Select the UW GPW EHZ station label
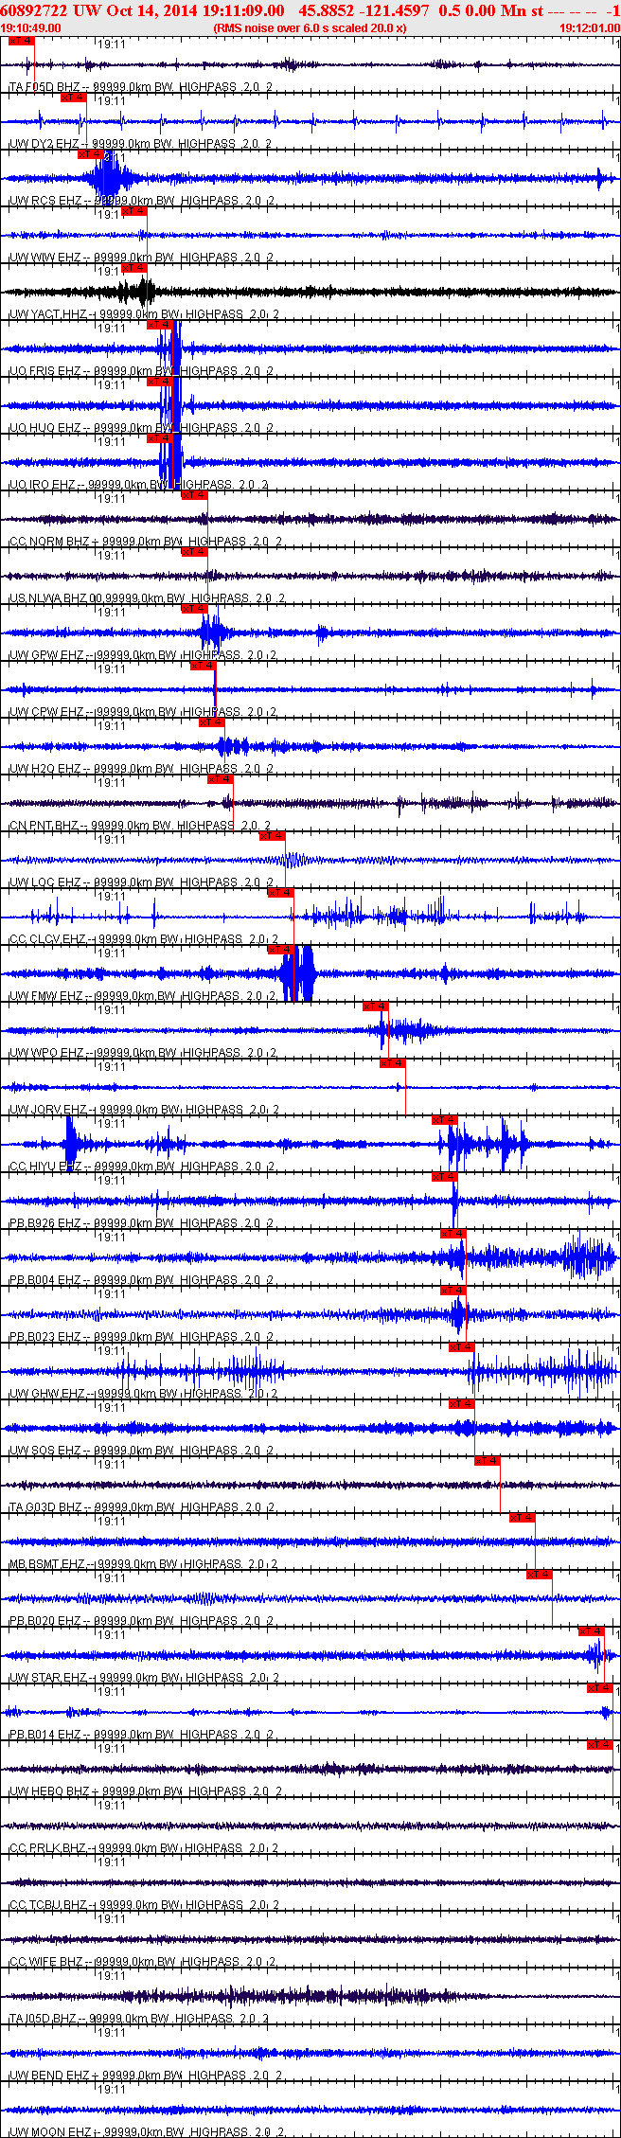Image resolution: width=621 pixels, height=2138 pixels. (x=142, y=655)
